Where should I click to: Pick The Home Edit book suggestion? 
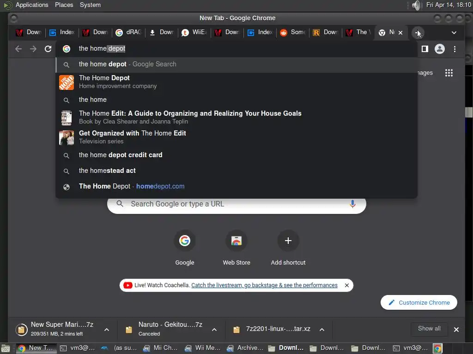(x=236, y=118)
